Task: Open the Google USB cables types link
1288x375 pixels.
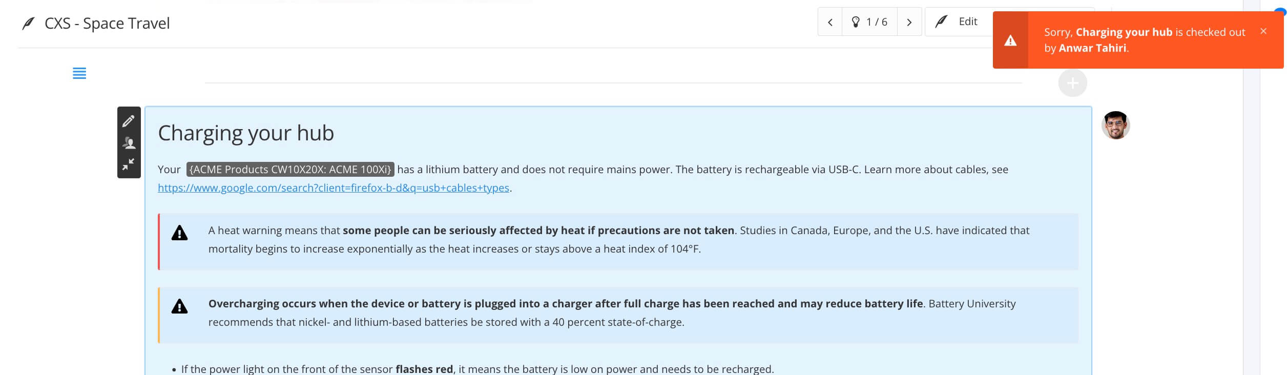Action: pyautogui.click(x=333, y=188)
